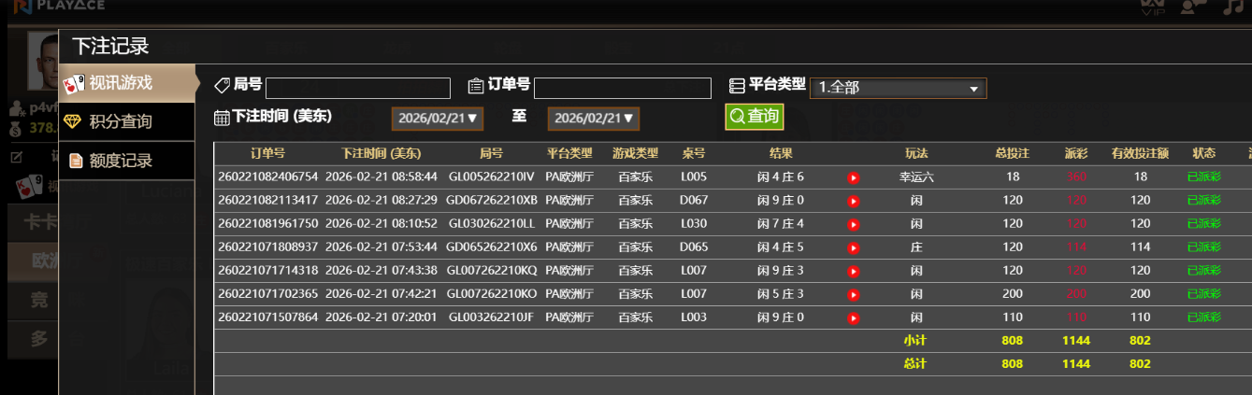Image resolution: width=1252 pixels, height=395 pixels.
Task: Expand the start date picker 2026/02/21
Action: (438, 119)
